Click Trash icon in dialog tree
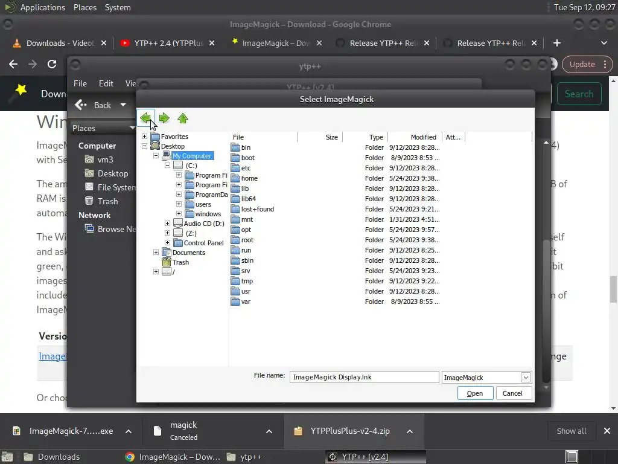This screenshot has height=464, width=618. click(167, 262)
